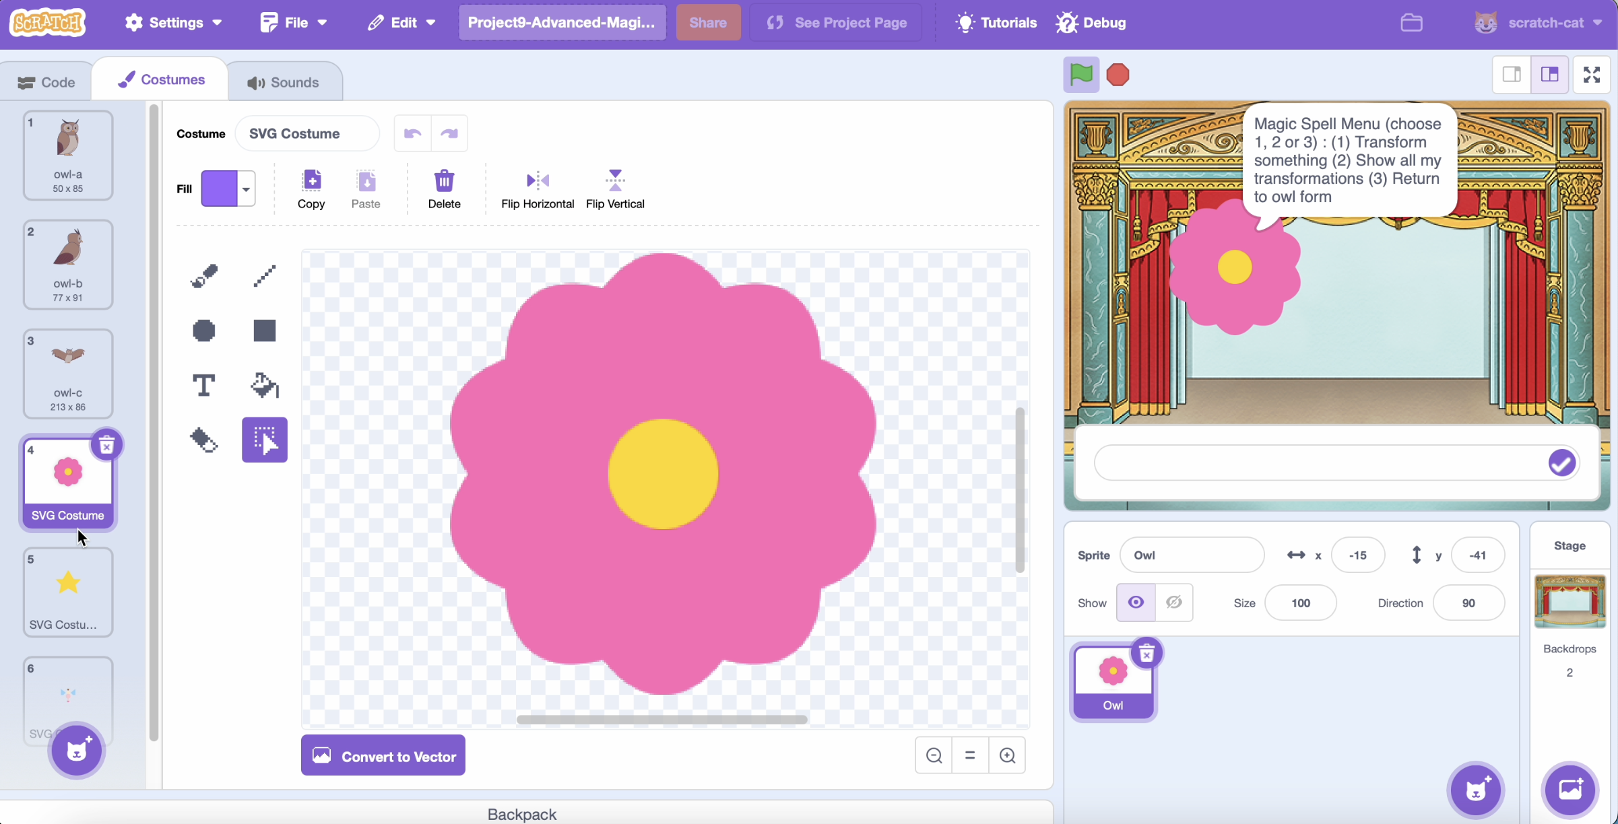Select the Eraser tool
This screenshot has height=824, width=1618.
pos(204,440)
